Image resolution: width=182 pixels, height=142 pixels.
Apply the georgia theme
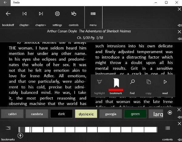tap(111, 114)
